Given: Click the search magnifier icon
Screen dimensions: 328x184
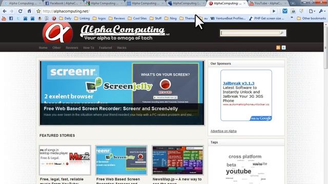Looking at the screenshot, I should tap(282, 33).
